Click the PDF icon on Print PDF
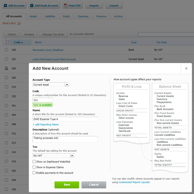Image resolution: width=194 pixels, height=194 pixels. coord(65,5)
